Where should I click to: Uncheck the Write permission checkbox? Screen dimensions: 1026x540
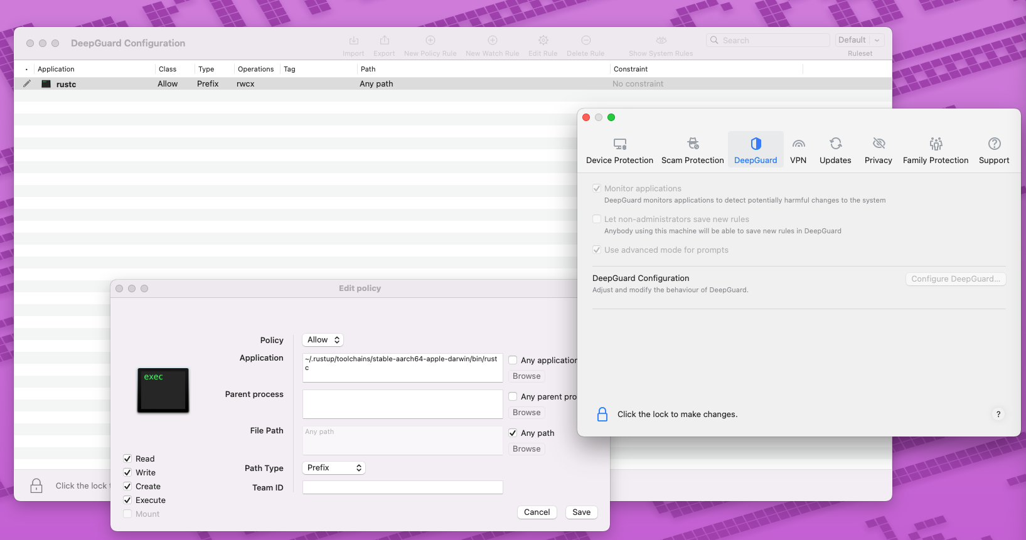tap(127, 472)
